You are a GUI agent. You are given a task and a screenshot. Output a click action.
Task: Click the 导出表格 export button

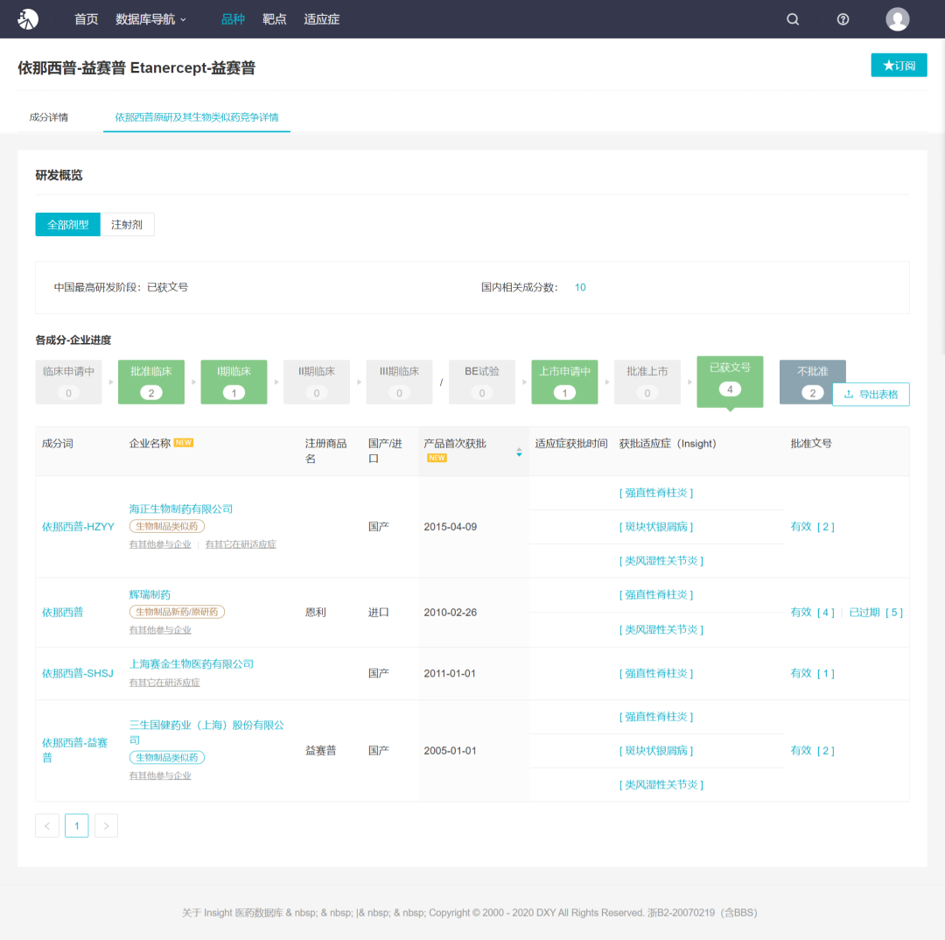[871, 395]
